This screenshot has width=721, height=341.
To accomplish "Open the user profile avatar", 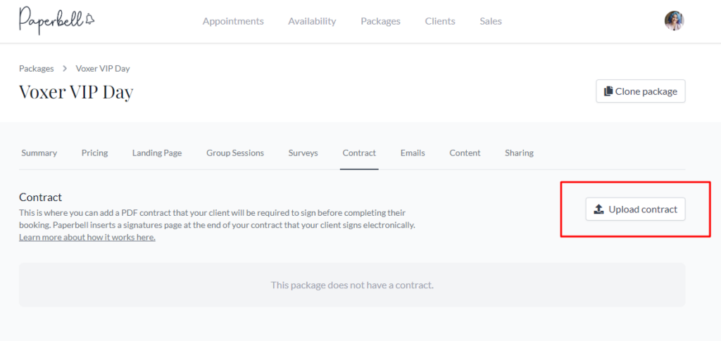I will pos(674,21).
